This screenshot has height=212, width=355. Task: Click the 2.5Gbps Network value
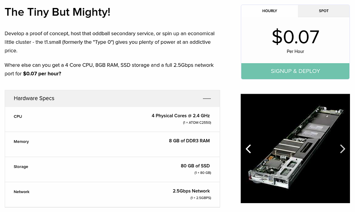[191, 191]
